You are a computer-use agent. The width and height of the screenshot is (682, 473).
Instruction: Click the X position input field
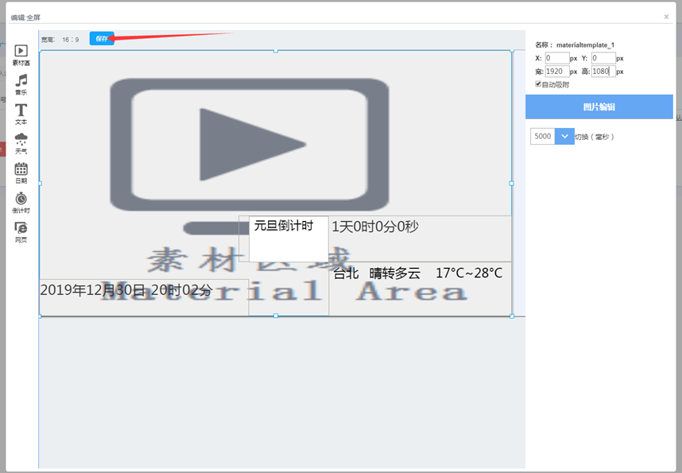(556, 58)
